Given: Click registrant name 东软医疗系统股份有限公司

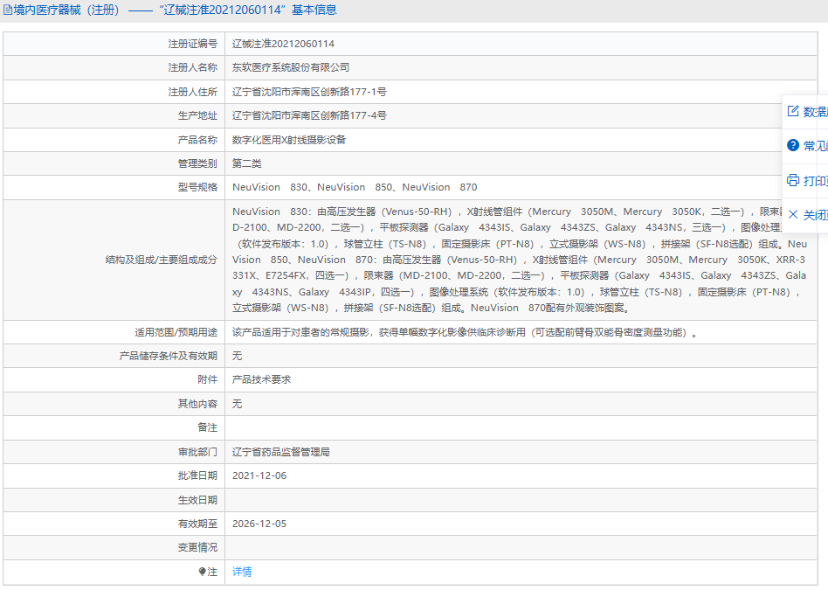Looking at the screenshot, I should pyautogui.click(x=291, y=67).
